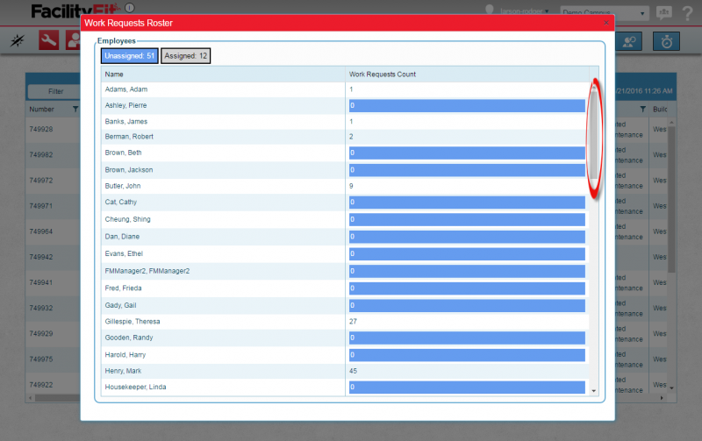702x441 pixels.
Task: Select the Cat, Cathy row
Action: (345, 203)
